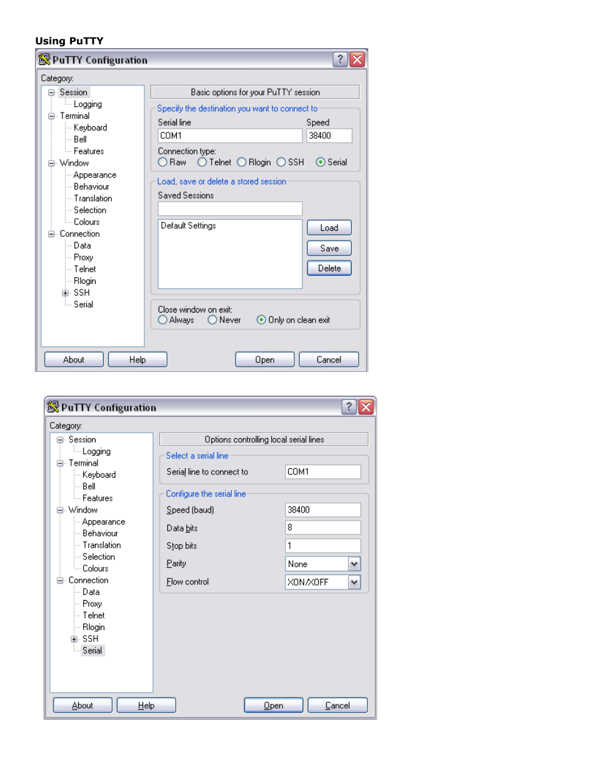
Task: Select Appearance in upper window category tree
Action: 94,175
